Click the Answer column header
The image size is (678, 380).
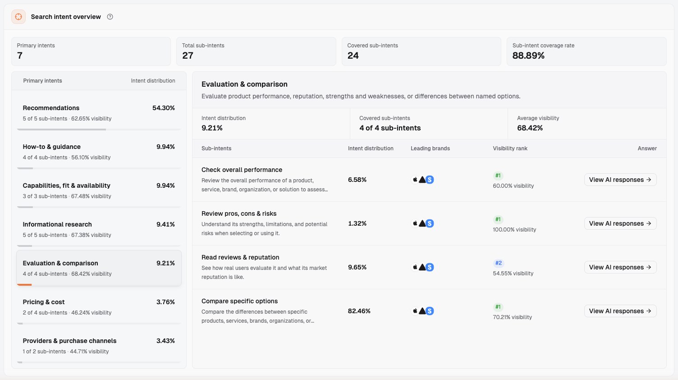647,148
